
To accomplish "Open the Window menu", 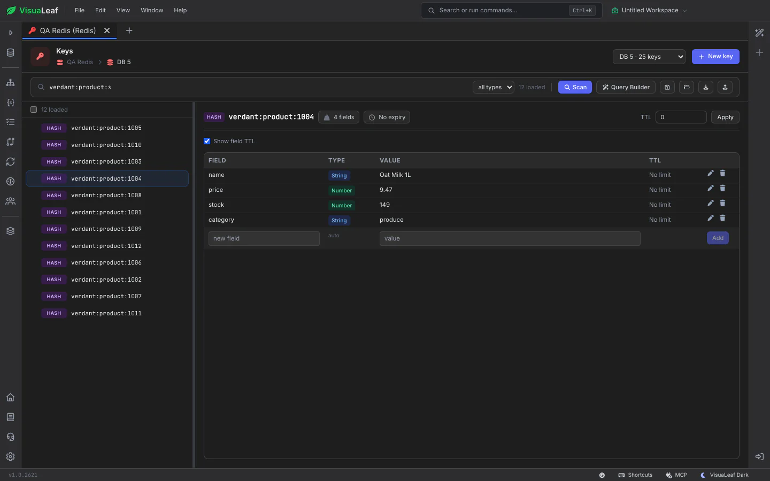I will tap(152, 10).
